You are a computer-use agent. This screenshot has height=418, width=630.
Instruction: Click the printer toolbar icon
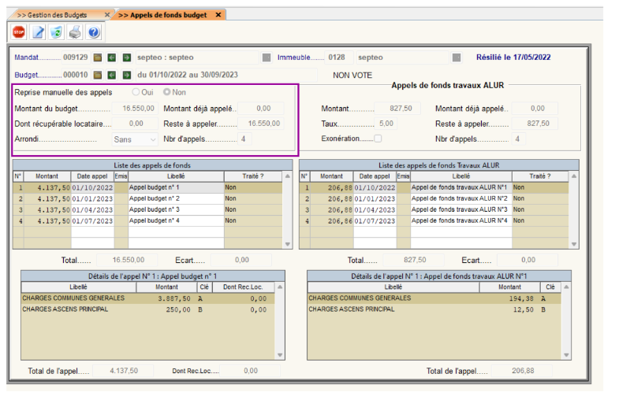coord(75,32)
